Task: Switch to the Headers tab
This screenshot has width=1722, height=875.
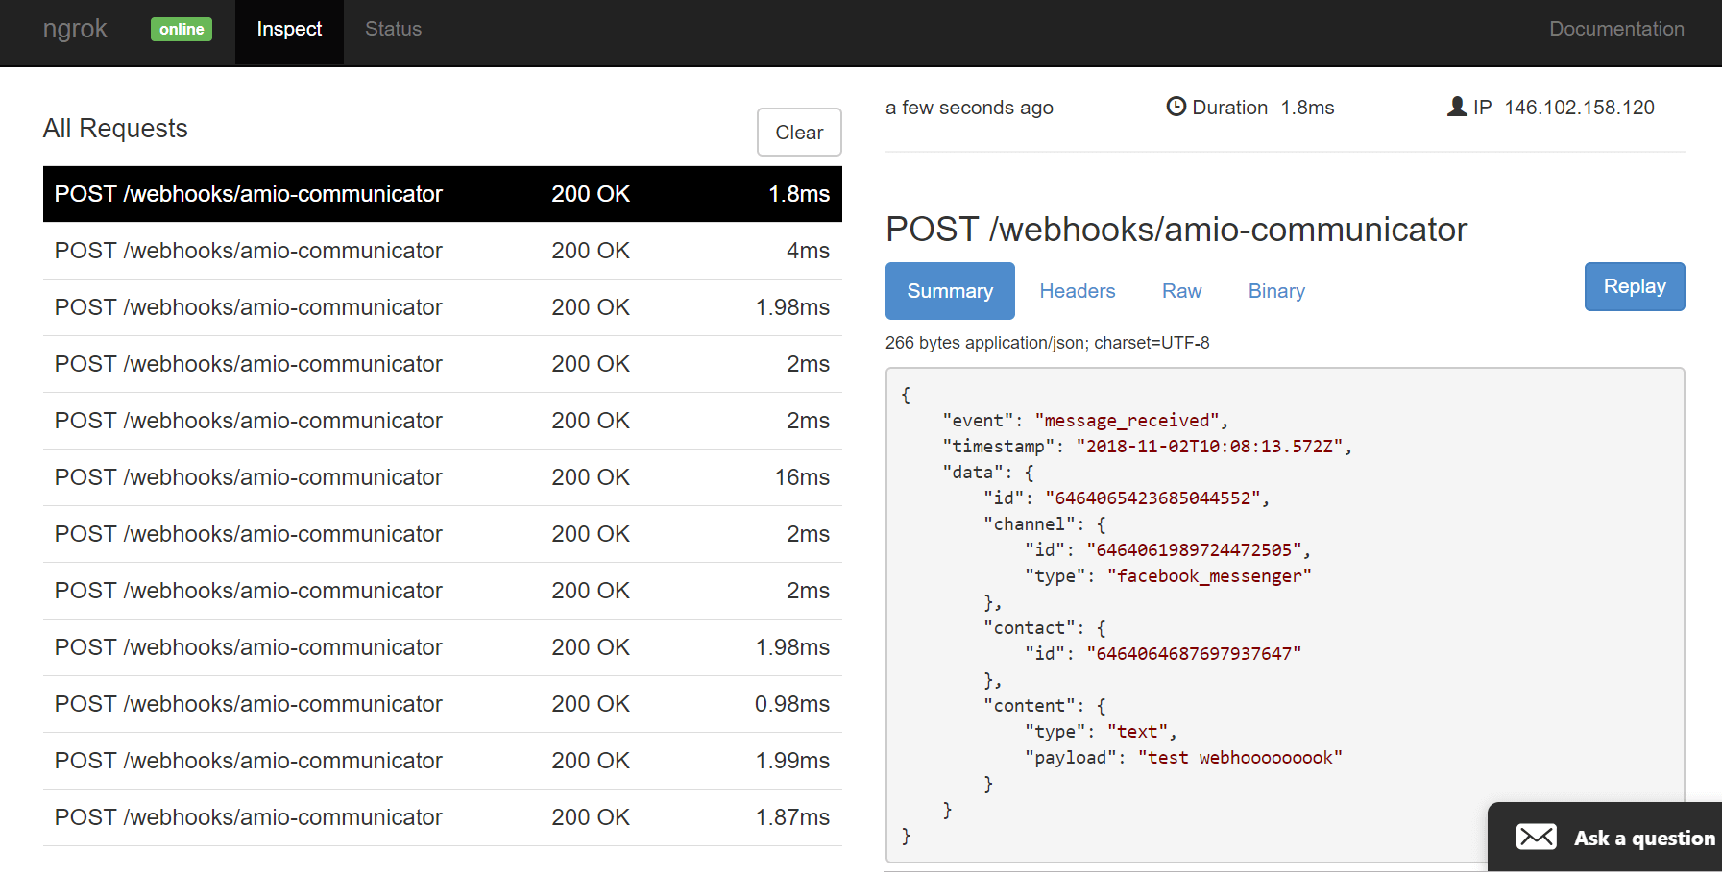Action: pos(1078,291)
